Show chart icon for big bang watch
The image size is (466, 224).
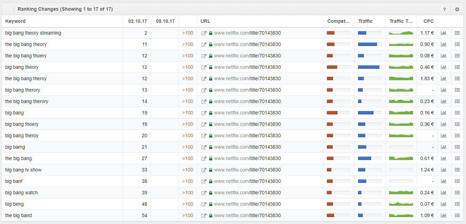tap(443, 193)
